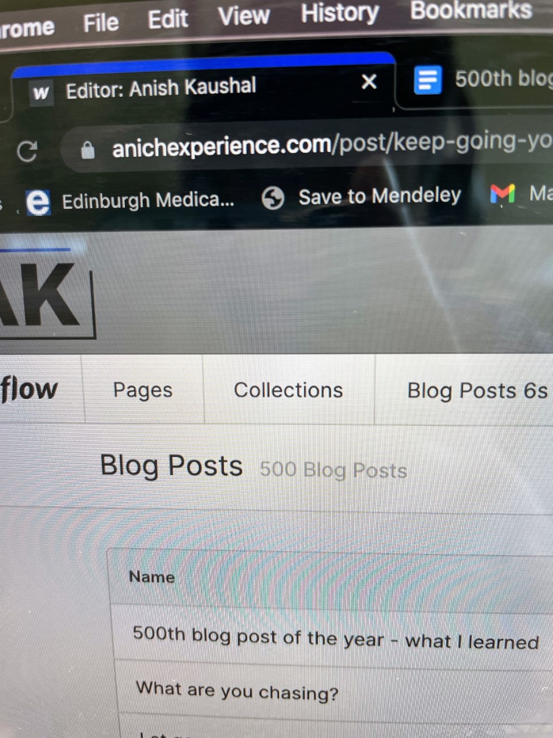Click the Webflow favicon on Editor tab
553x738 pixels.
tap(41, 92)
